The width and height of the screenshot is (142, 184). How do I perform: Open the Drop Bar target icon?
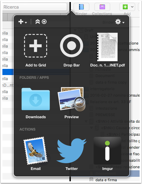click(x=72, y=46)
